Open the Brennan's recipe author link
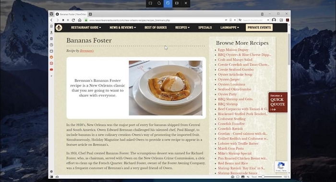This screenshot has height=182, width=336. (x=87, y=51)
